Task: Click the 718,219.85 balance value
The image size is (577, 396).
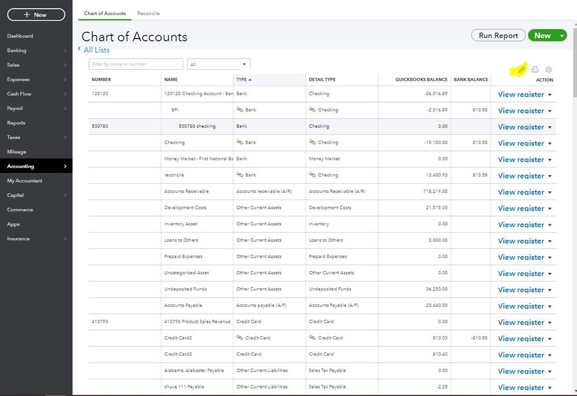Action: tap(435, 191)
